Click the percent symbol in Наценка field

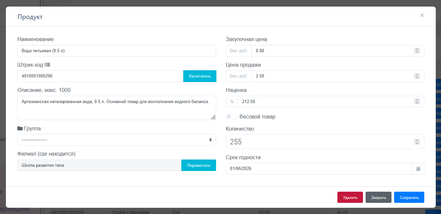click(232, 102)
